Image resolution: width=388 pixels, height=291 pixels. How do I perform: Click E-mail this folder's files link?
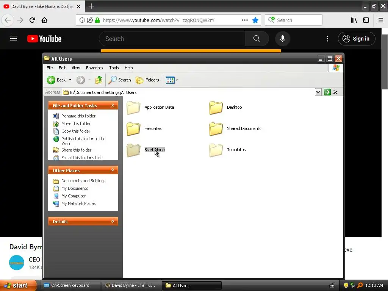[x=82, y=157]
